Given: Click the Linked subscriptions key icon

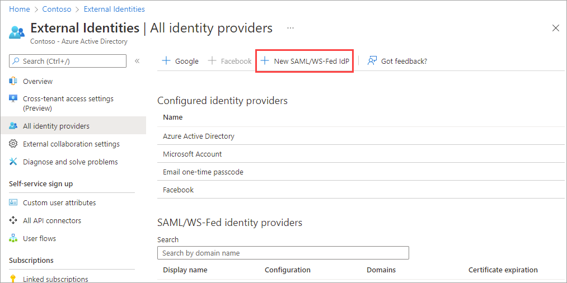Looking at the screenshot, I should [x=13, y=279].
